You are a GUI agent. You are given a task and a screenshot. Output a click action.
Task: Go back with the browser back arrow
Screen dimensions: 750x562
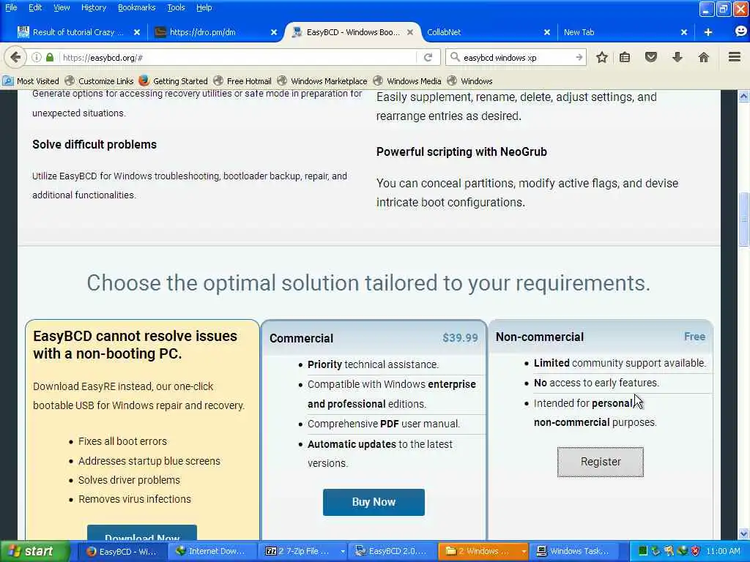click(16, 57)
